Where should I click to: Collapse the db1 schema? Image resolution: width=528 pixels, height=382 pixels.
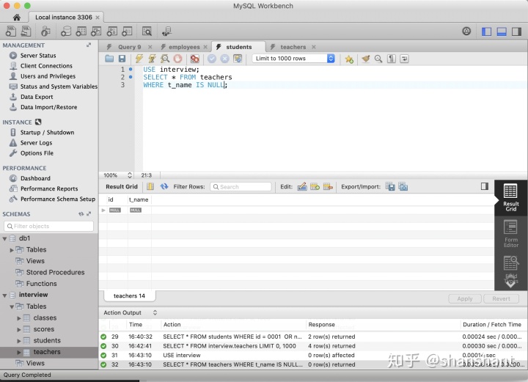(x=4, y=238)
